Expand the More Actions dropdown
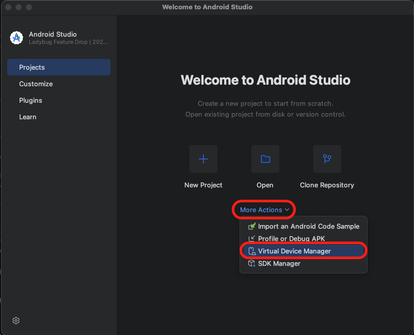Image resolution: width=414 pixels, height=335 pixels. (x=264, y=210)
